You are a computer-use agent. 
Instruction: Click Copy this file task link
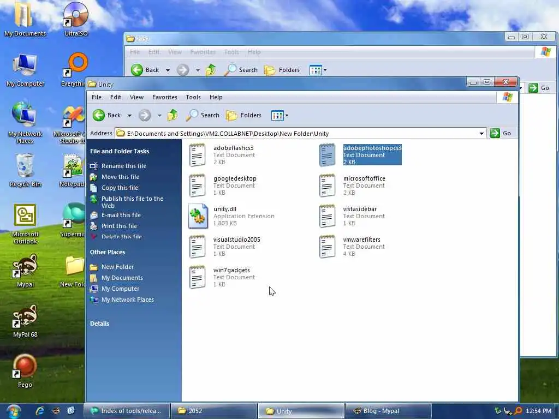tap(120, 188)
